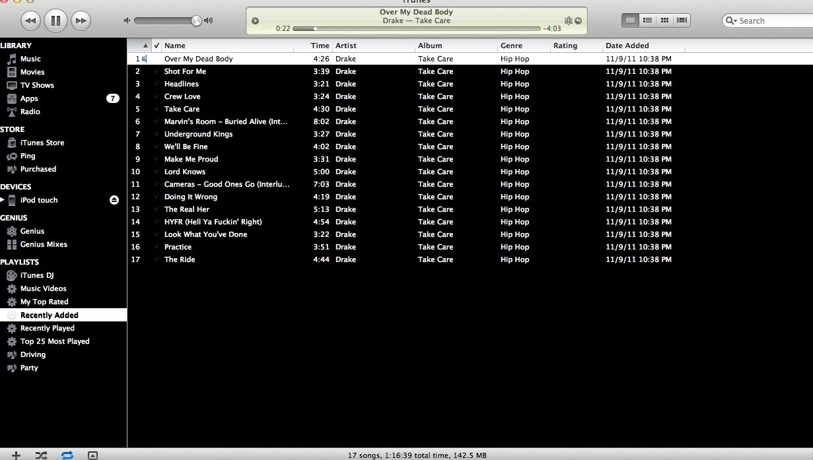Viewport: 813px width, 460px height.
Task: Switch to song list view
Action: (631, 20)
